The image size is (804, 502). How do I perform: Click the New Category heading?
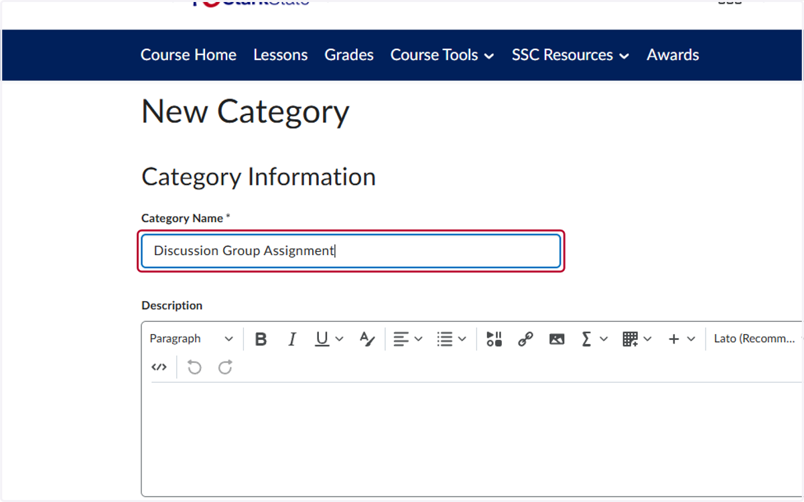tap(245, 112)
